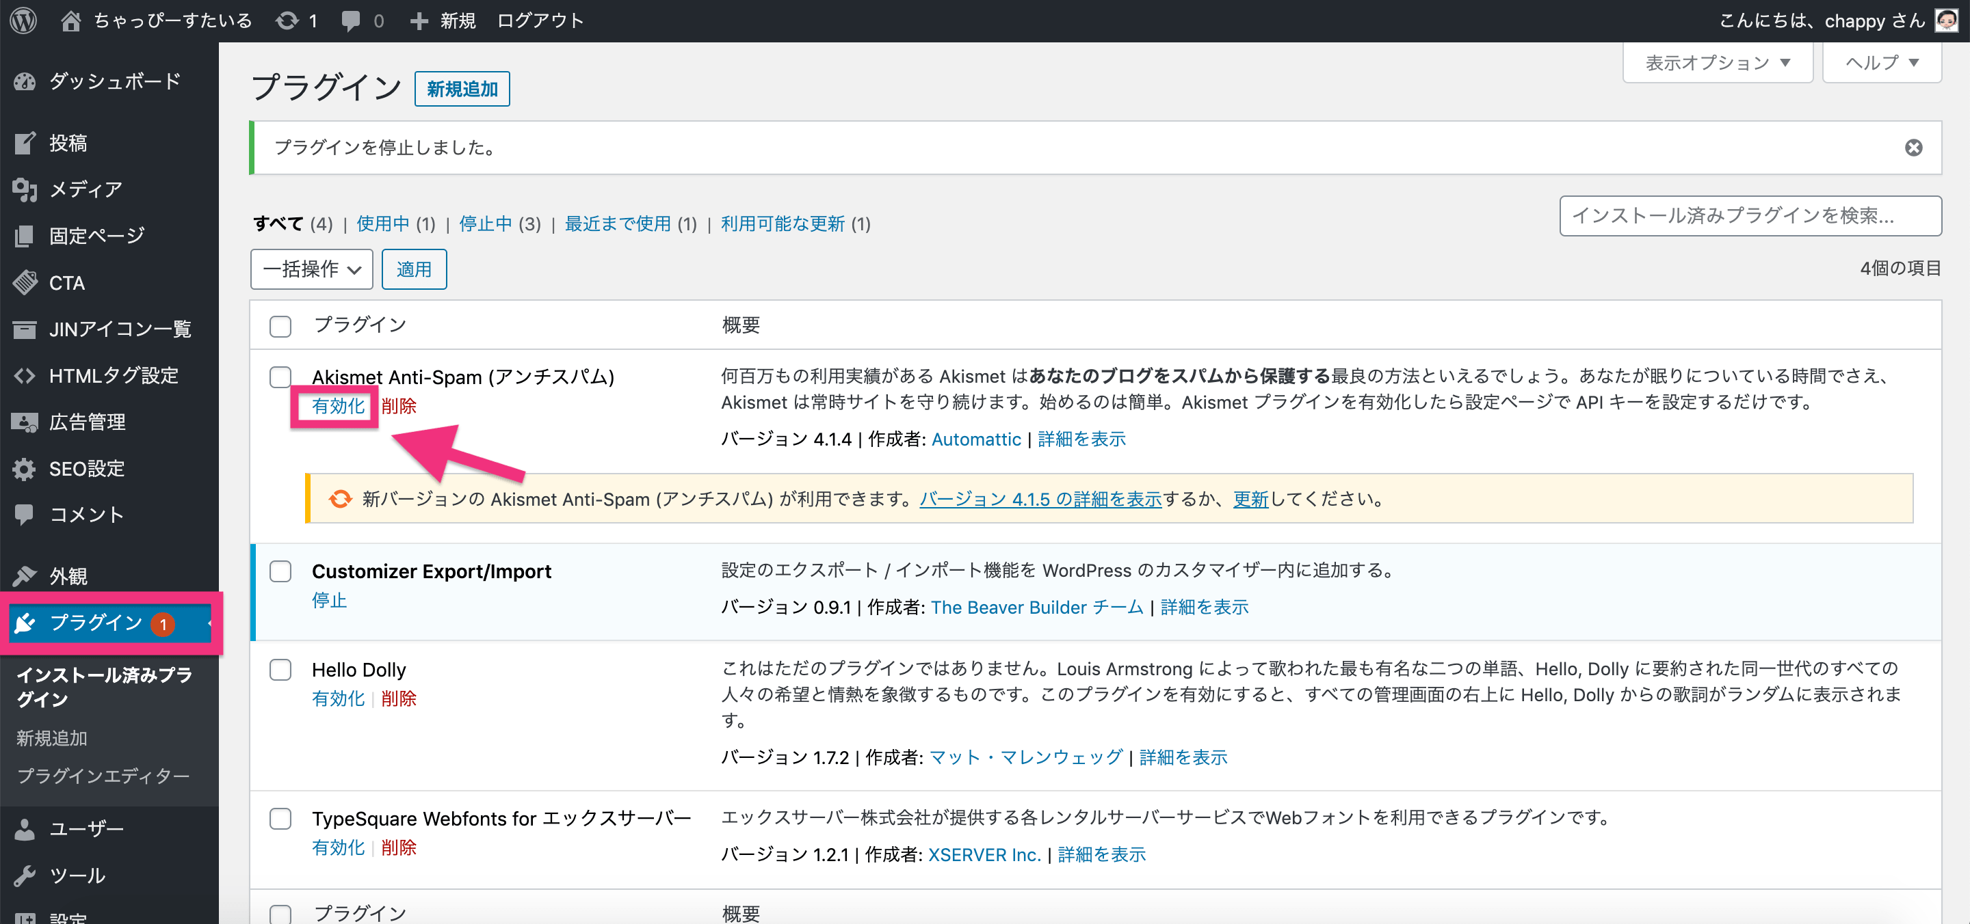The width and height of the screenshot is (1970, 924).
Task: Expand the ヘルプ panel
Action: (x=1882, y=63)
